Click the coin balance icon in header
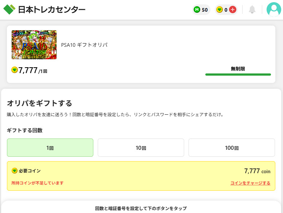This screenshot has height=213, width=283. coord(219,10)
